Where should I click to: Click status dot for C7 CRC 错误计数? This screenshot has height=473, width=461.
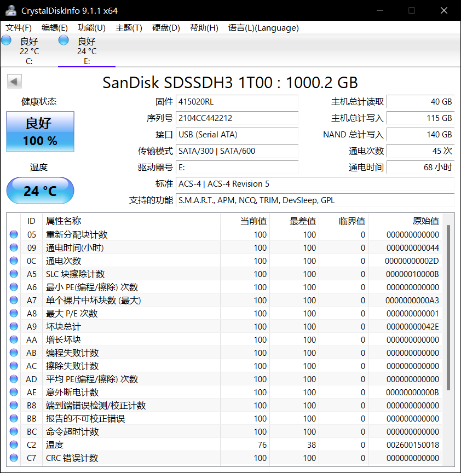[x=14, y=458]
